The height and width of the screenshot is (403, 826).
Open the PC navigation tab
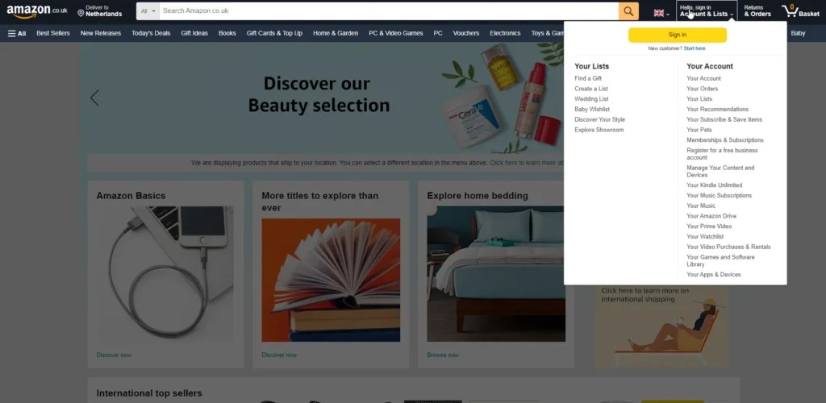(x=438, y=33)
